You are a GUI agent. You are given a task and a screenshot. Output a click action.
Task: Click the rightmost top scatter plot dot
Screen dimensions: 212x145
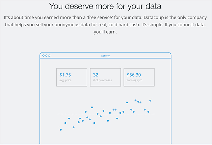coord(150,101)
